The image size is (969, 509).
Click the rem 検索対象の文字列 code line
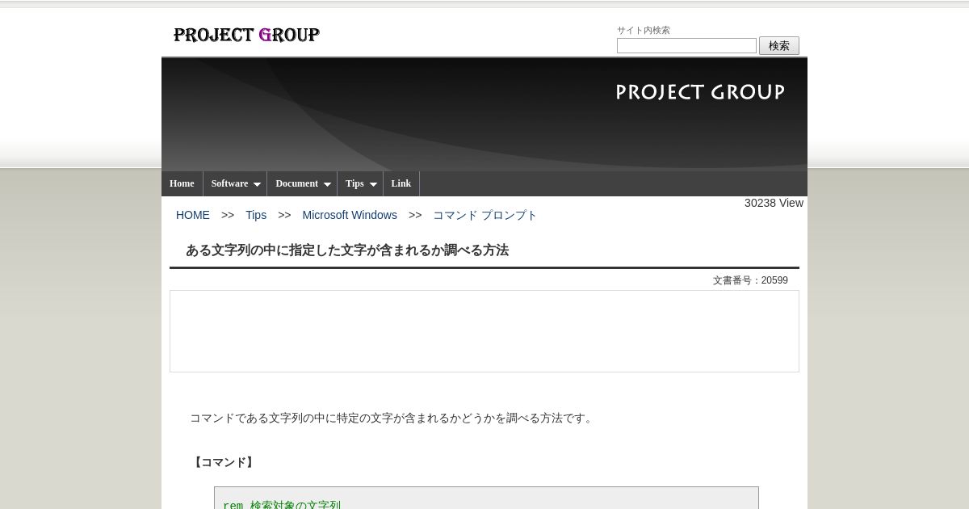[x=282, y=505]
